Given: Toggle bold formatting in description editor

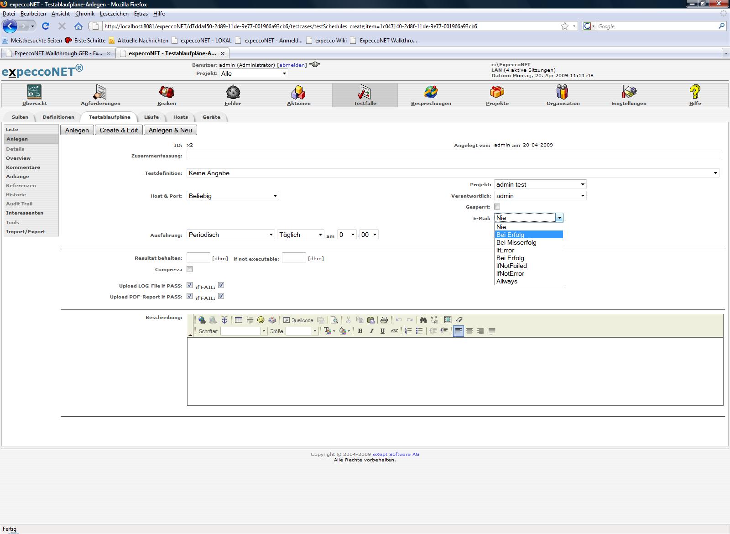Looking at the screenshot, I should (x=360, y=331).
